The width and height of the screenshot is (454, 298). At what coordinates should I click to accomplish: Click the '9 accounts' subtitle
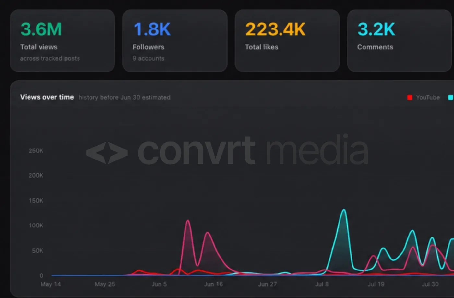[x=149, y=58]
